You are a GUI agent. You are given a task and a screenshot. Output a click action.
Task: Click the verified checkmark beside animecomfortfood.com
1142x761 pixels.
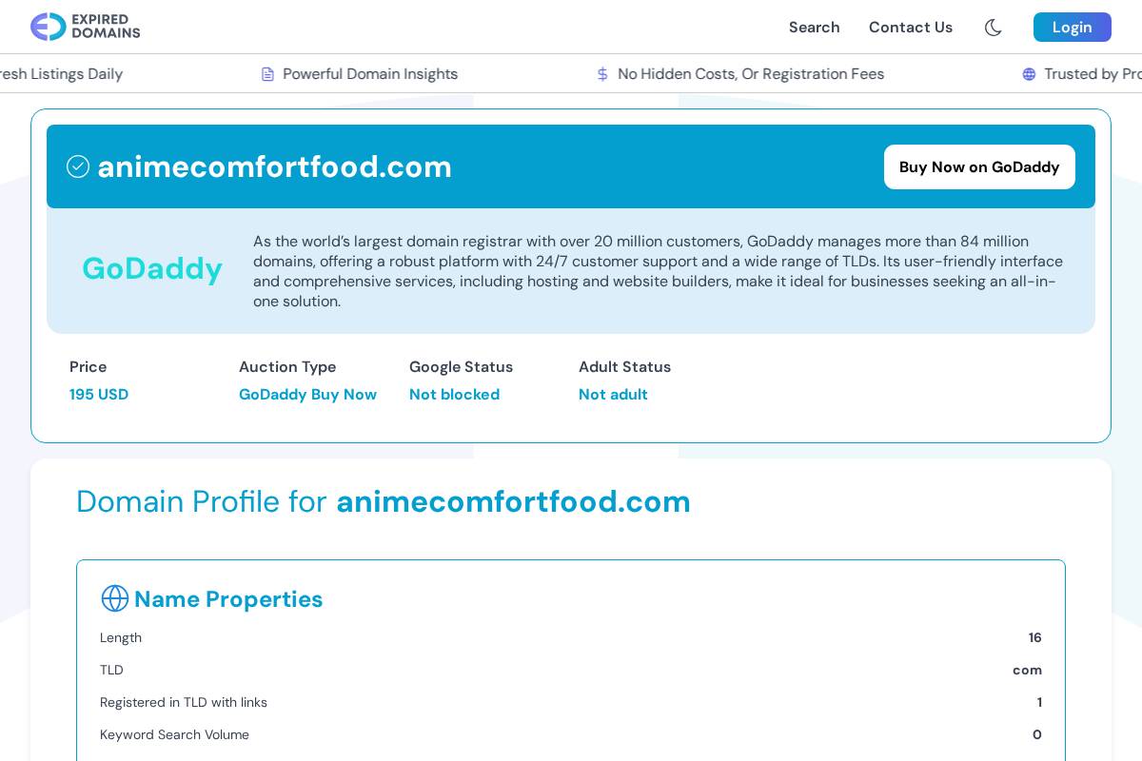(78, 166)
